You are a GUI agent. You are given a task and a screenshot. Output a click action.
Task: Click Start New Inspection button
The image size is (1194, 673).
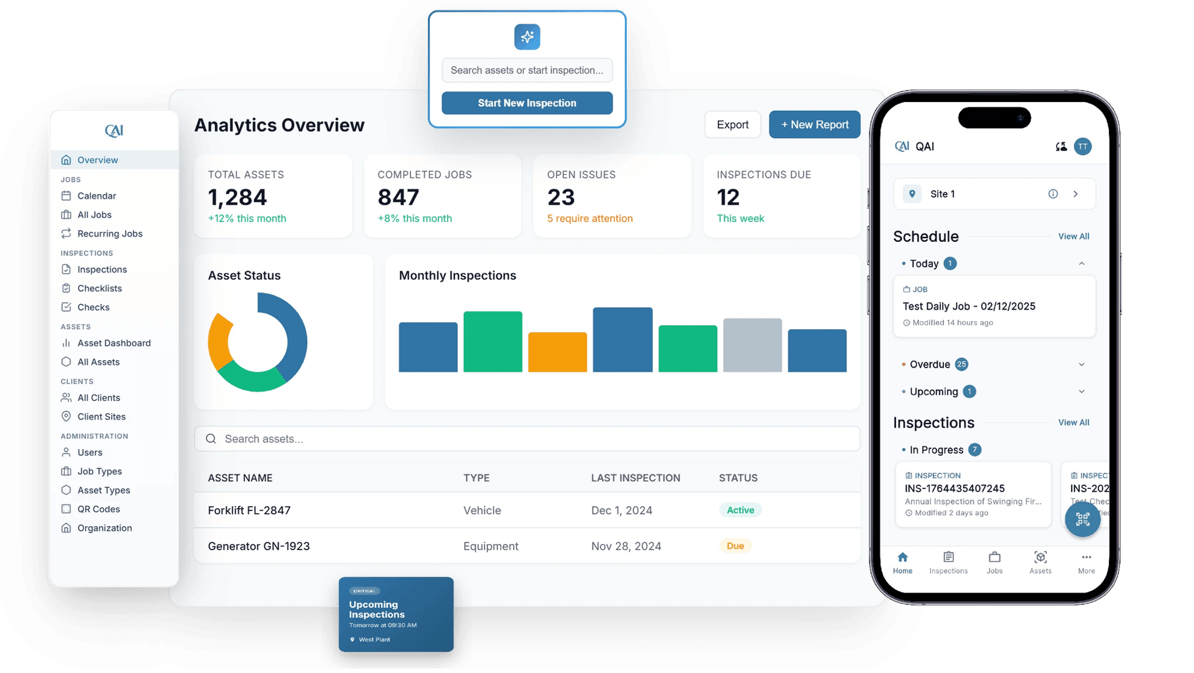click(527, 103)
